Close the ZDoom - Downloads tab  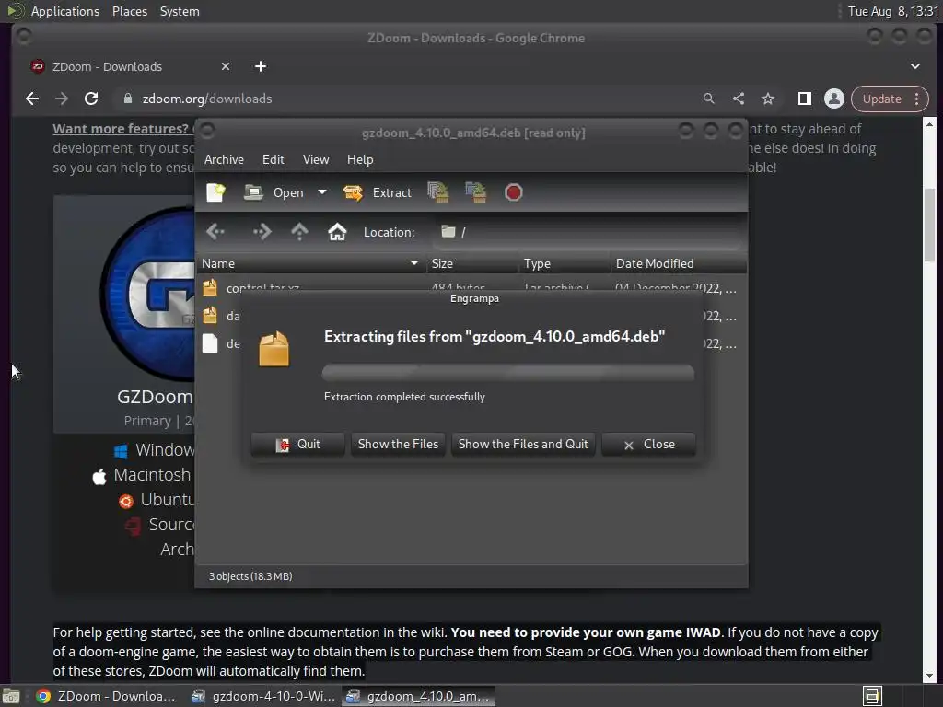[x=226, y=66]
